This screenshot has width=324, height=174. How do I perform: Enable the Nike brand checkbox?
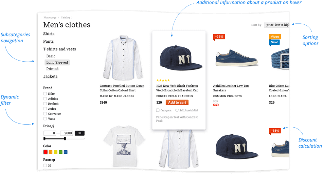(45, 94)
